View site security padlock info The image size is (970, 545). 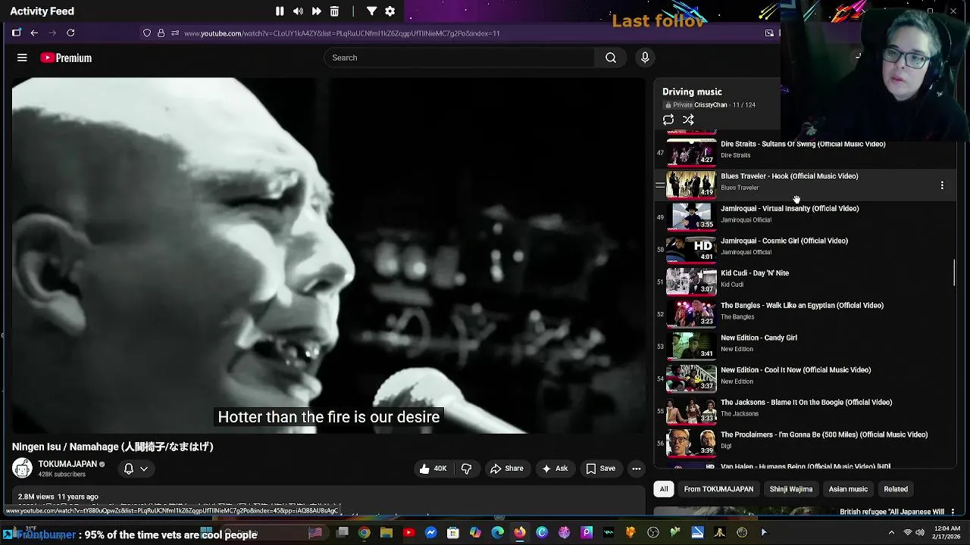tap(161, 33)
